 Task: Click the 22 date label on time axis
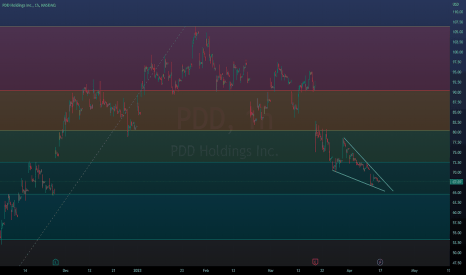click(x=322, y=270)
